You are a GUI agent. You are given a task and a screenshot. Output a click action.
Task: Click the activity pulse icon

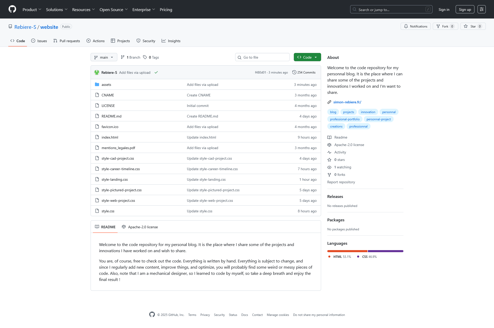tap(329, 152)
